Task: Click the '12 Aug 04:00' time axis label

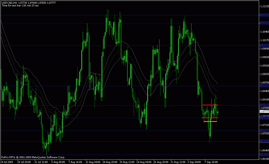Action: pyautogui.click(x=93, y=162)
